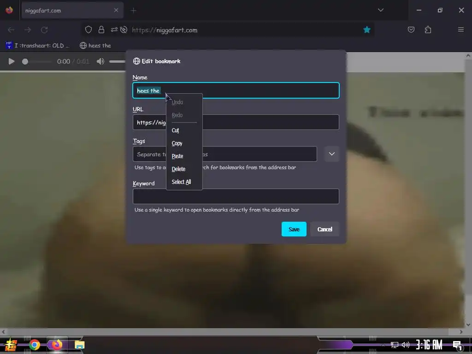
Task: Open the Start menu button
Action: click(11, 345)
